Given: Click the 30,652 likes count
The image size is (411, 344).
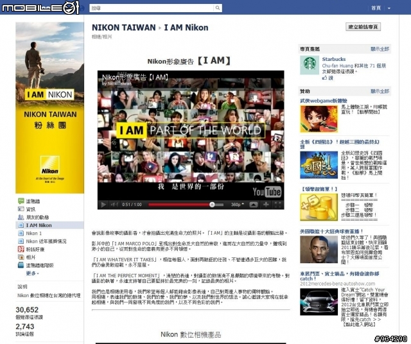Looking at the screenshot, I should point(27,310).
